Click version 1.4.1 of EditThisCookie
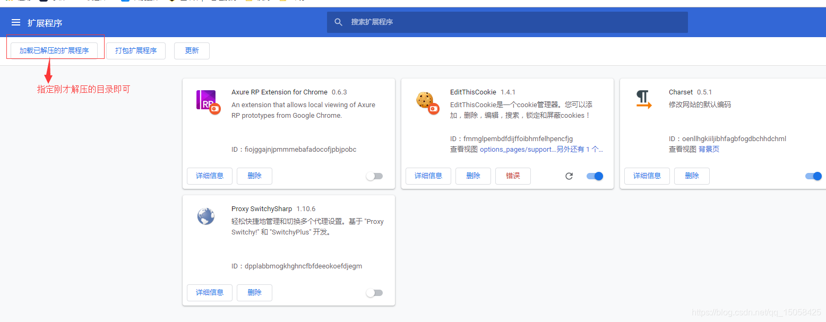This screenshot has width=826, height=322. 508,92
